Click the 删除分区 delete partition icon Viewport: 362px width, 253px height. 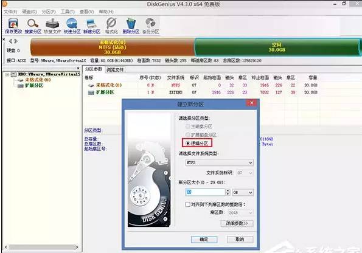point(131,26)
